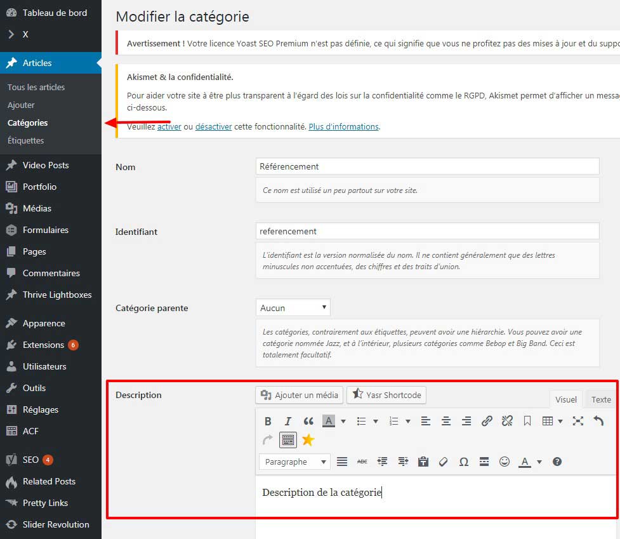Open Apparence menu
This screenshot has height=539, width=620.
(x=51, y=323)
